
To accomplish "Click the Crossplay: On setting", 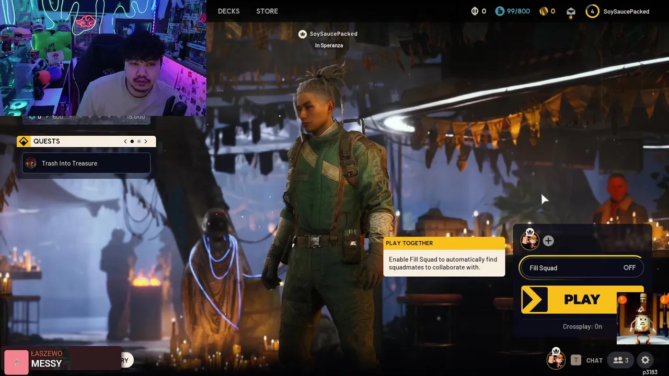I will pyautogui.click(x=582, y=326).
